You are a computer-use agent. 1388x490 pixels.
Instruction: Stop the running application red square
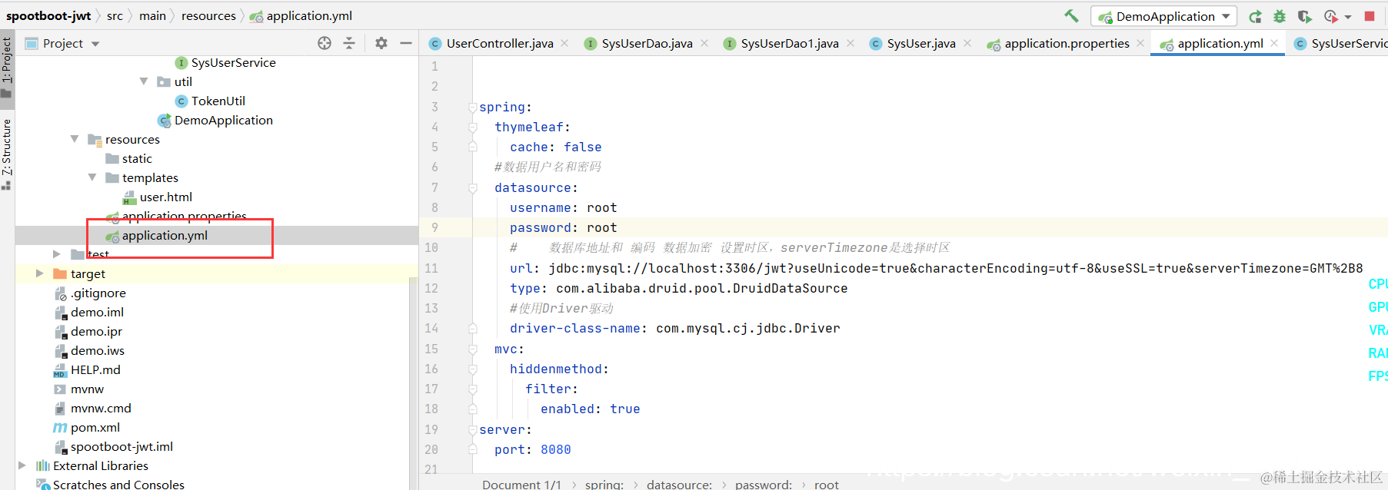tap(1370, 16)
